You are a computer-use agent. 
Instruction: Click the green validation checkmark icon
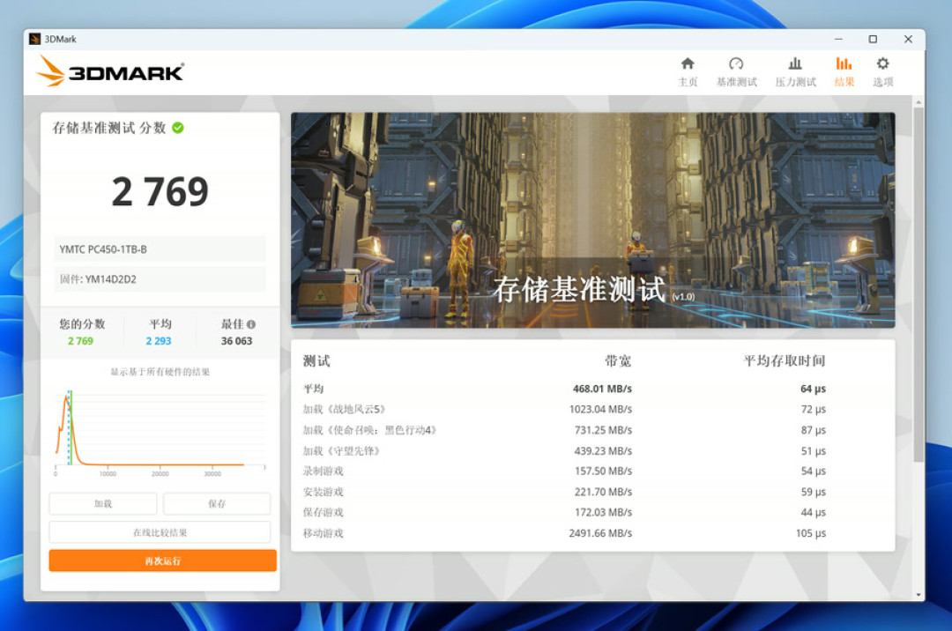tap(178, 128)
